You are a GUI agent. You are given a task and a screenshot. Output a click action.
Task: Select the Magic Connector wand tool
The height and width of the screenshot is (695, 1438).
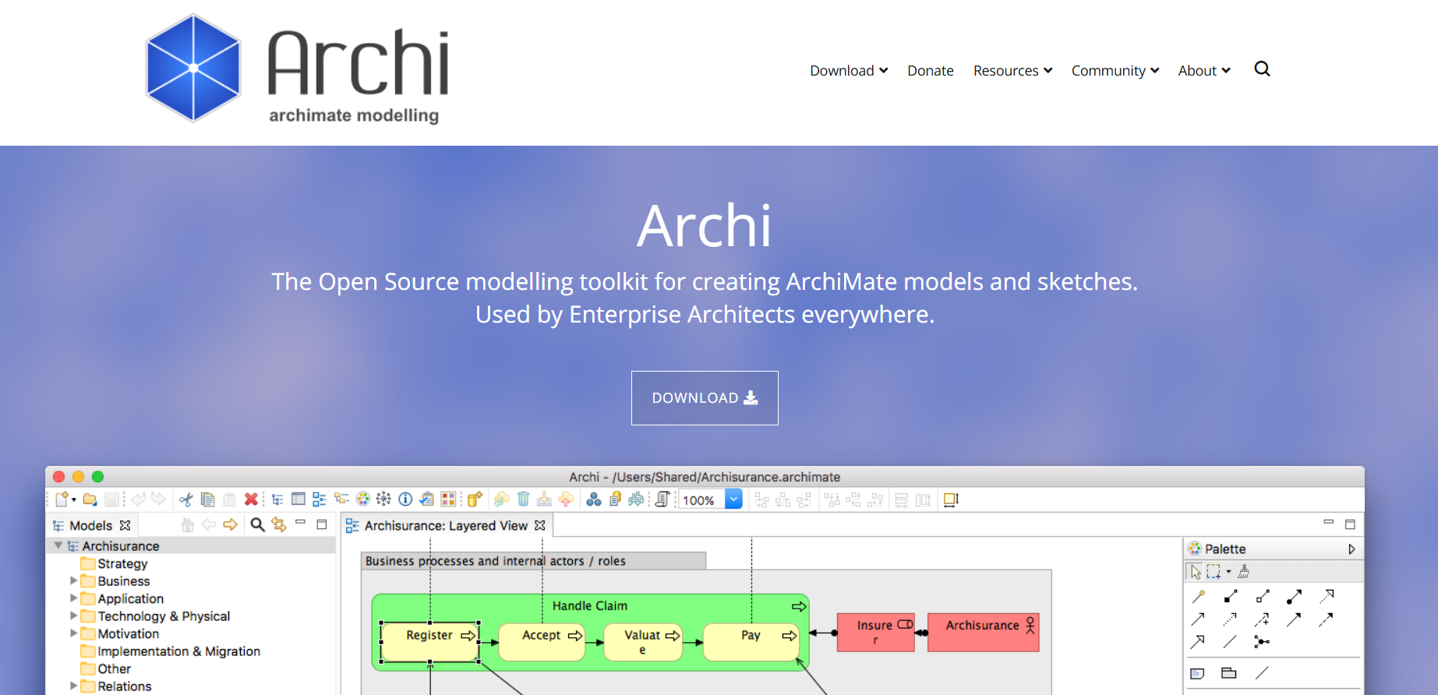click(1199, 597)
